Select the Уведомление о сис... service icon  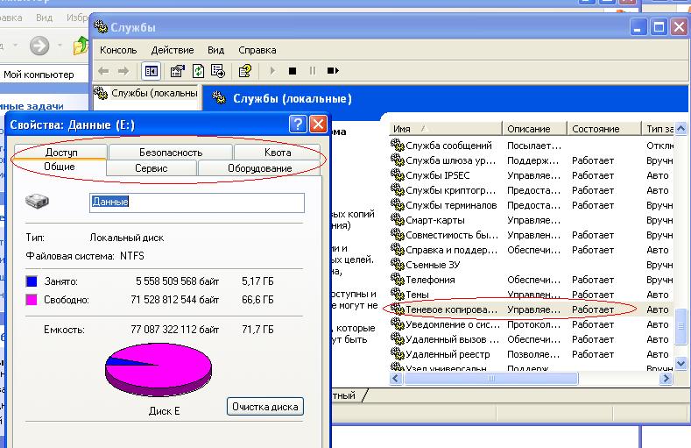click(x=397, y=324)
